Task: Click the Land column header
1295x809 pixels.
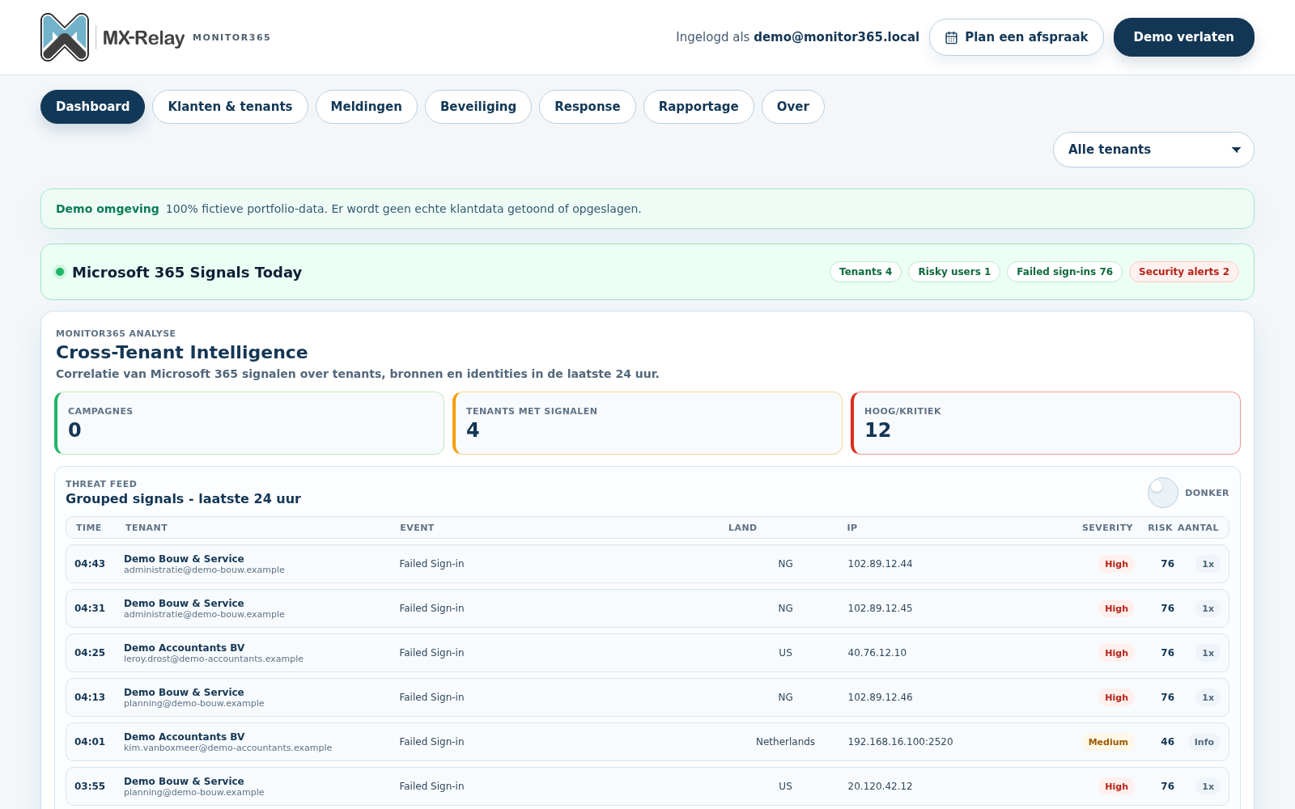Action: 742,527
